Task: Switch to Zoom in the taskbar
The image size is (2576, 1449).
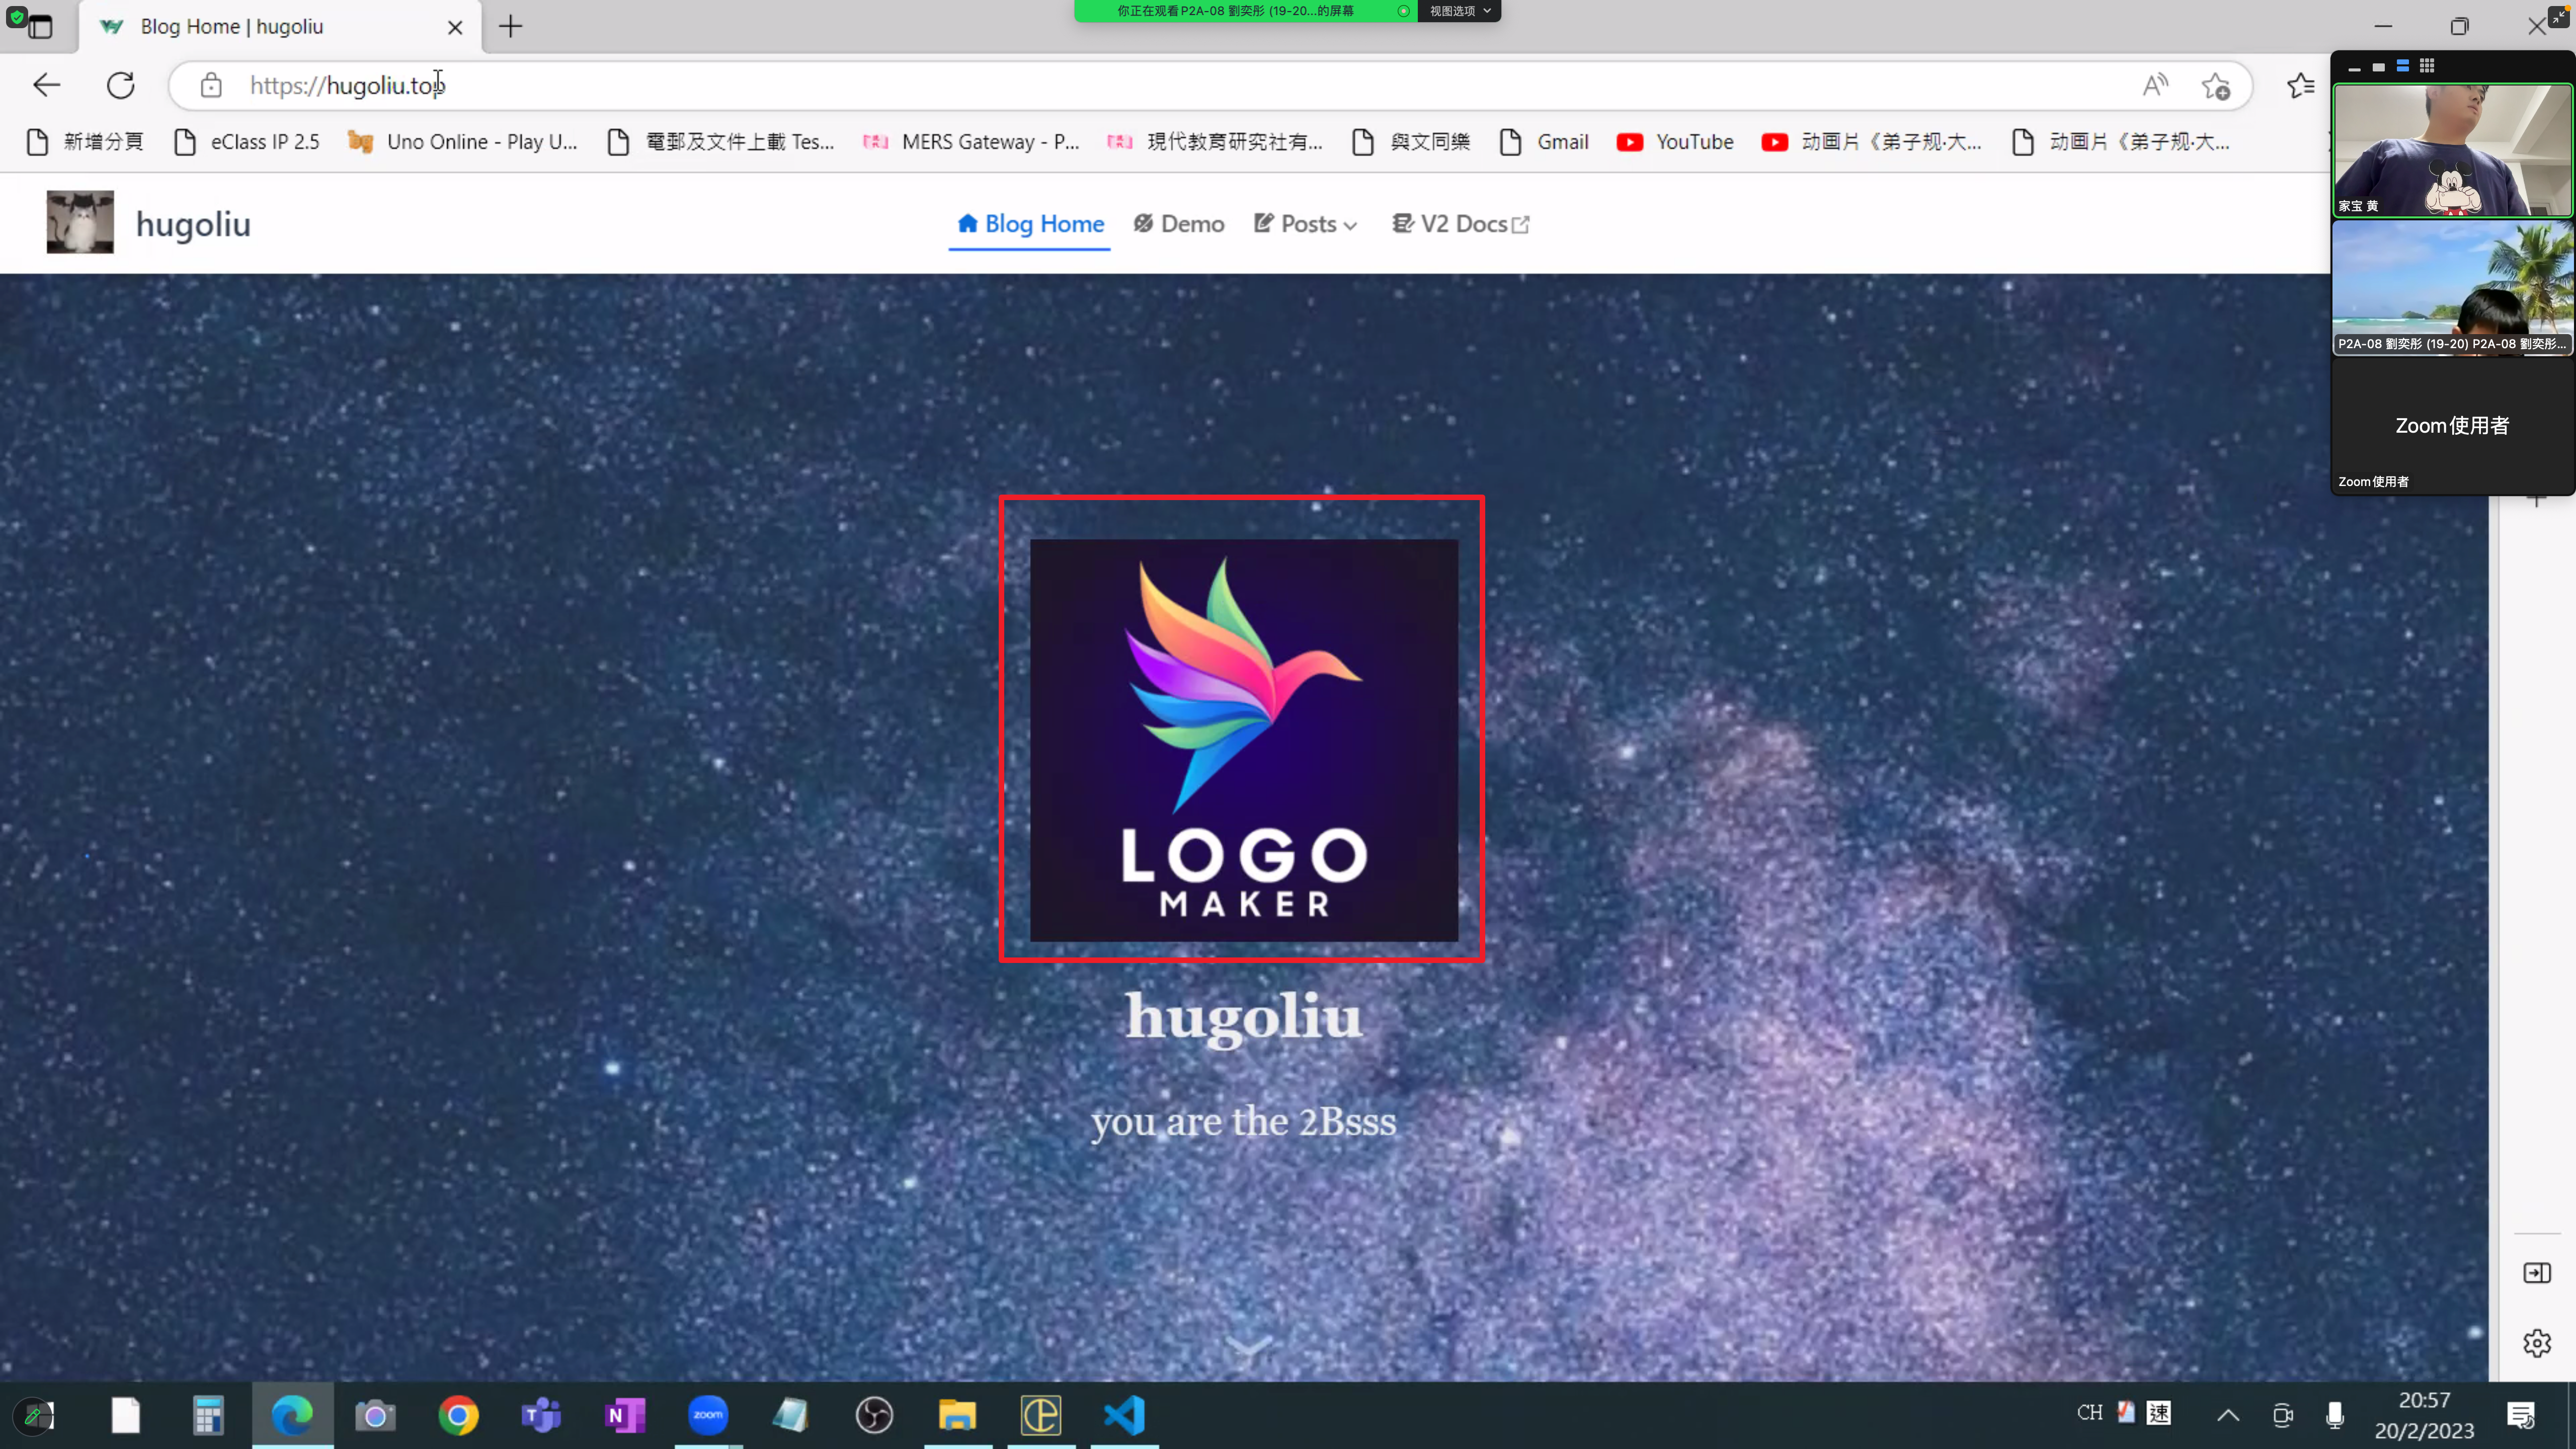Action: [708, 1415]
